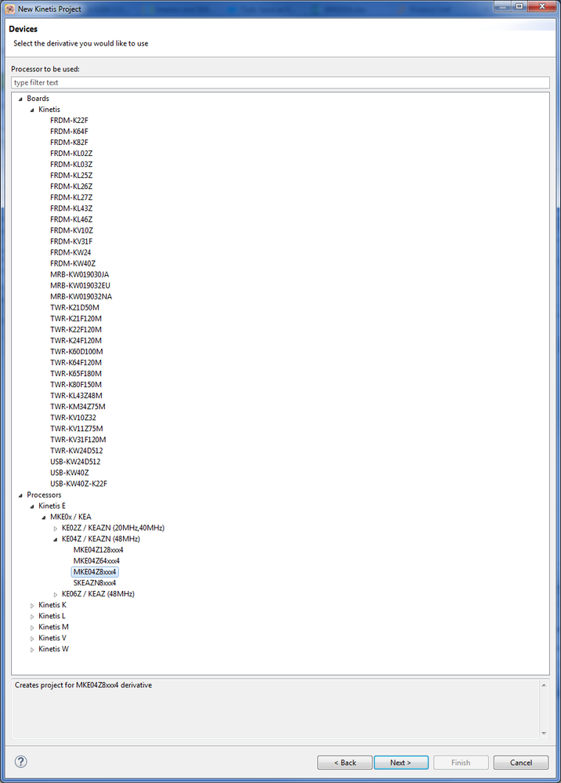Select board FRDM-KL02Z
This screenshot has width=561, height=783.
pyautogui.click(x=71, y=154)
